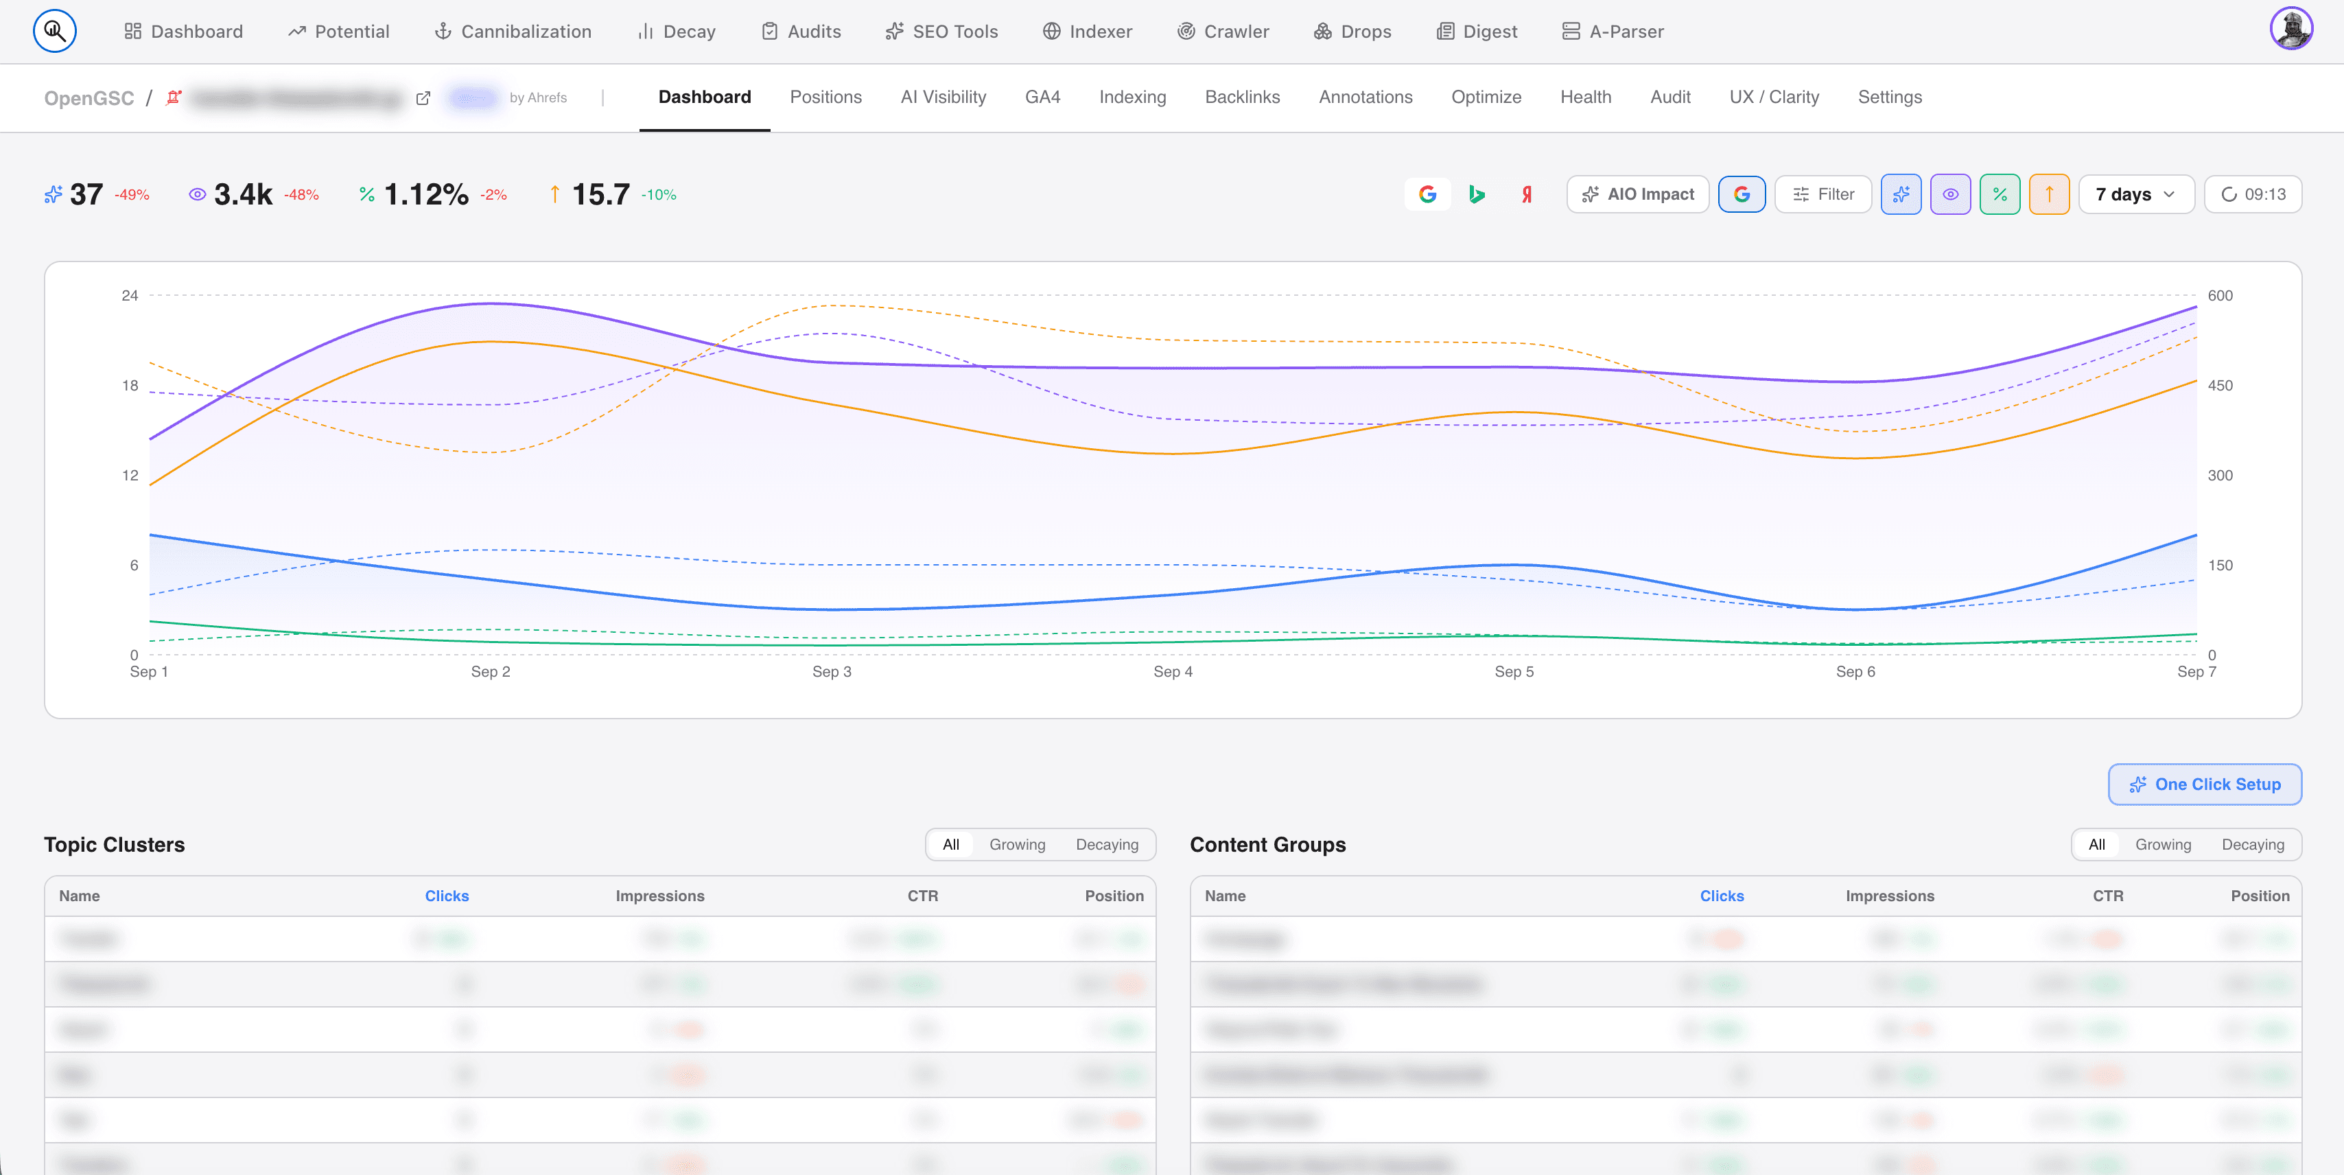Switch to the UX / Clarity tab
The width and height of the screenshot is (2344, 1175).
(x=1774, y=97)
